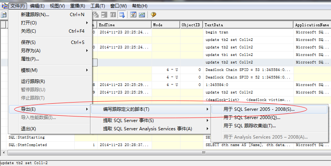Expand 编写跟踪定义的脚本(T) submenu
331x166 pixels.
click(x=150, y=109)
